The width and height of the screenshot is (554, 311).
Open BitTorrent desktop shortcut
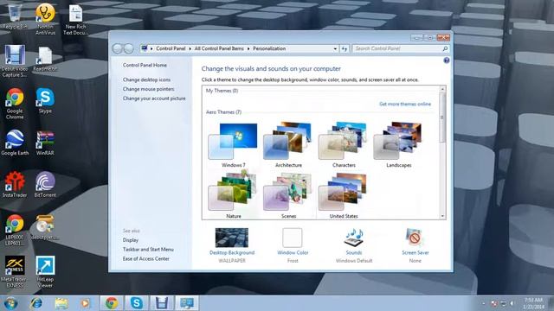(45, 184)
